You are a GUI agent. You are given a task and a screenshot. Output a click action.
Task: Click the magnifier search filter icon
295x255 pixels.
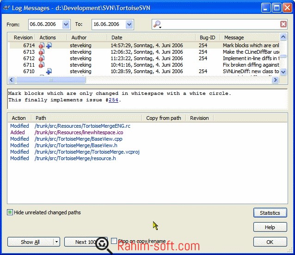(x=157, y=24)
